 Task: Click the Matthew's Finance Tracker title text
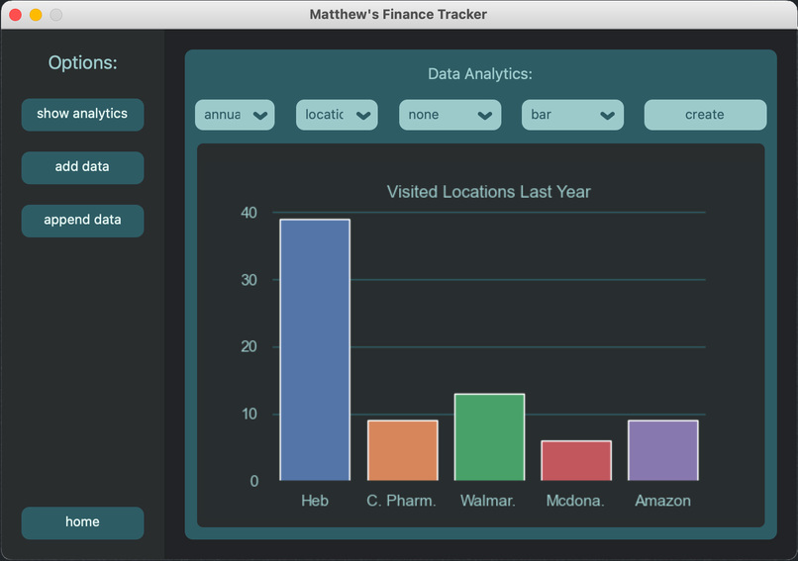pyautogui.click(x=398, y=14)
